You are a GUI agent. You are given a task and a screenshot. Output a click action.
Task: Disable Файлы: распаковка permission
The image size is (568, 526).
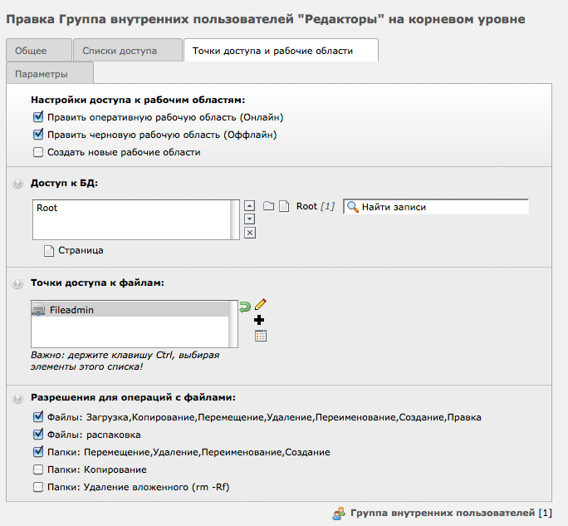click(x=37, y=435)
